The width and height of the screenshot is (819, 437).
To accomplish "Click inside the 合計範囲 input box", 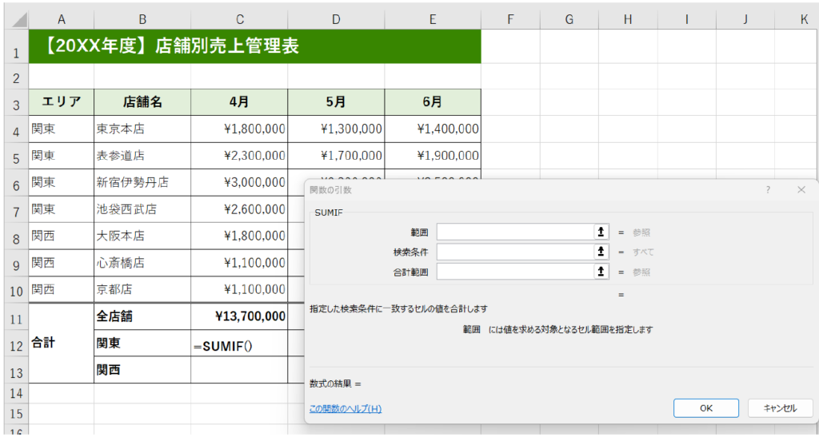I will pos(513,272).
